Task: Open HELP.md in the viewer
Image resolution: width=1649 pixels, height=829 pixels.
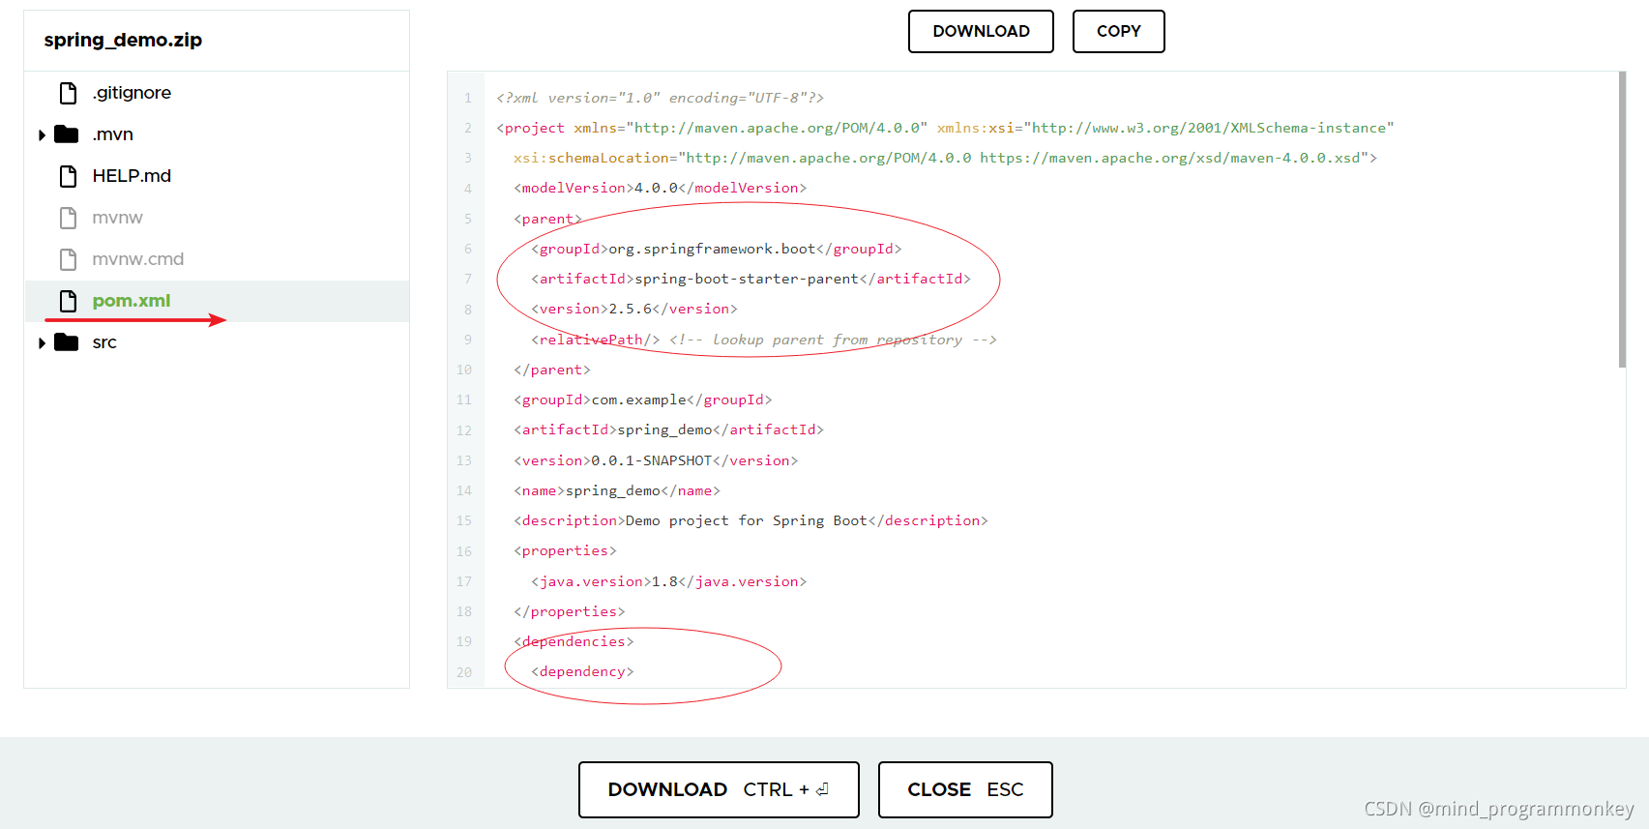Action: 132,176
